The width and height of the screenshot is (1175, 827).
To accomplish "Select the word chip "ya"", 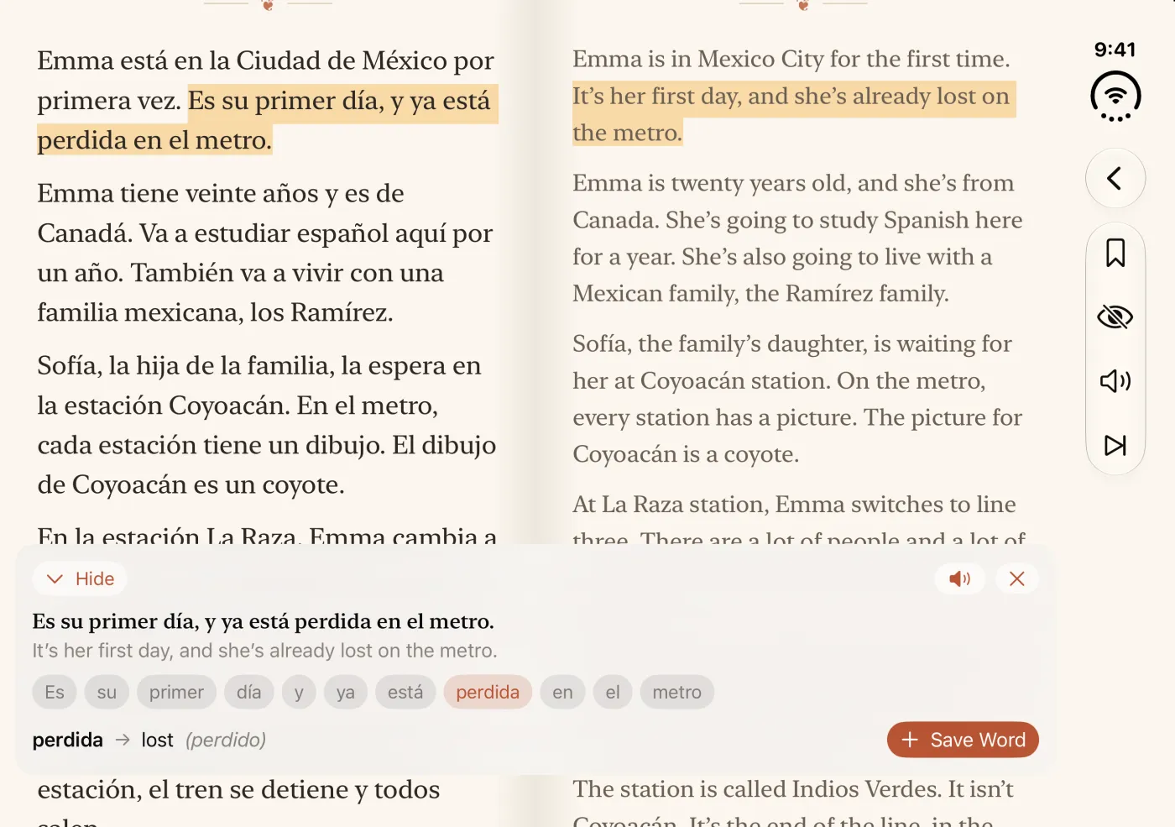I will [346, 692].
